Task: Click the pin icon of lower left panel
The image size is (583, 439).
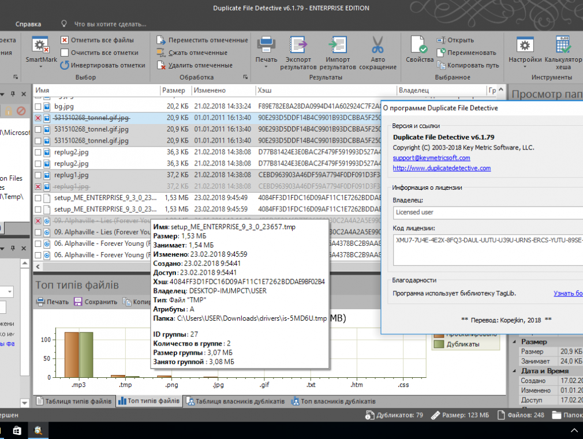Action: pos(13,248)
